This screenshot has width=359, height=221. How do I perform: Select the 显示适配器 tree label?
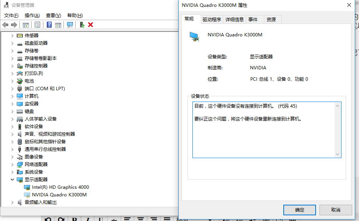coord(36,180)
